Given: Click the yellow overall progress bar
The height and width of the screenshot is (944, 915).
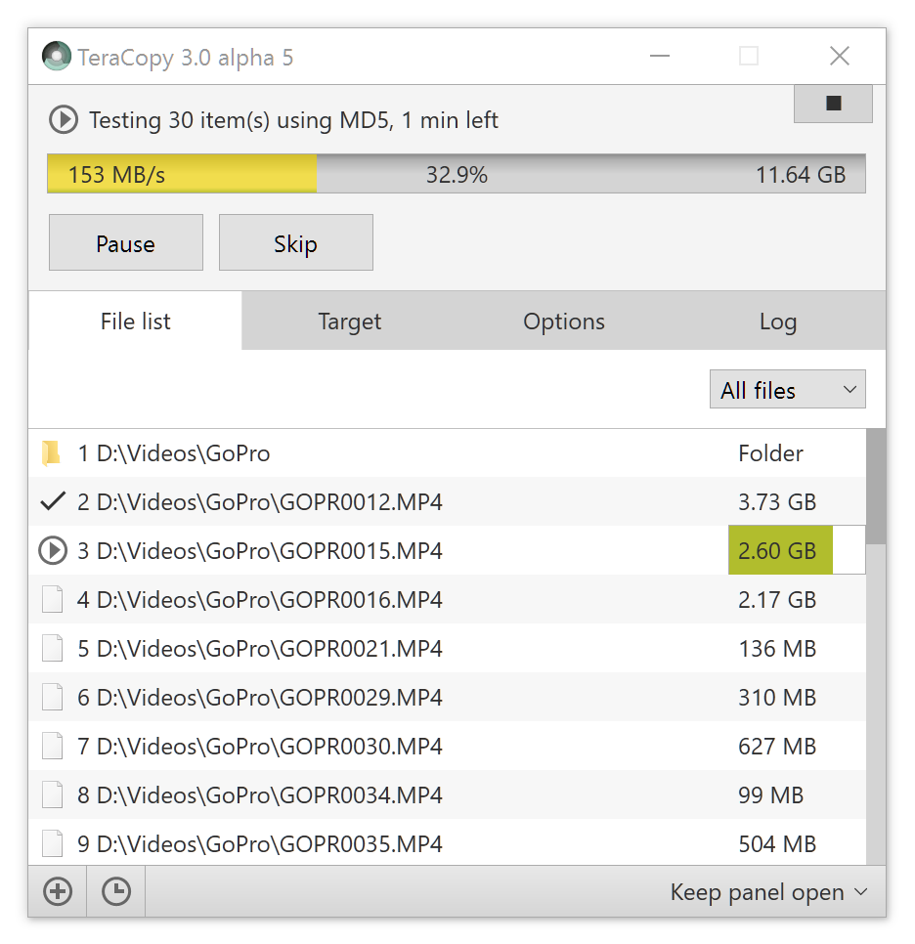Looking at the screenshot, I should click(457, 174).
